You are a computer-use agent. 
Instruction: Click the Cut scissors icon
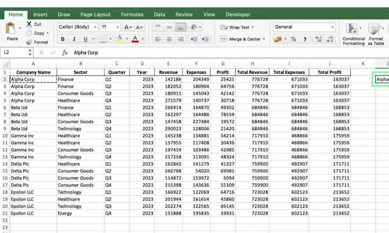[x=29, y=24]
